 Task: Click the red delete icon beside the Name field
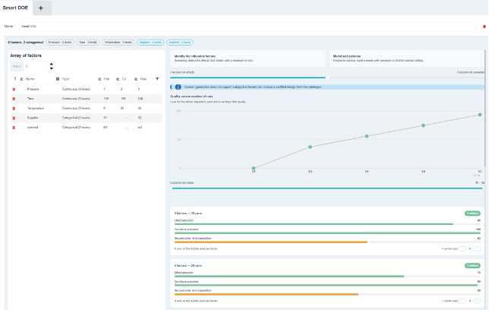pos(484,27)
